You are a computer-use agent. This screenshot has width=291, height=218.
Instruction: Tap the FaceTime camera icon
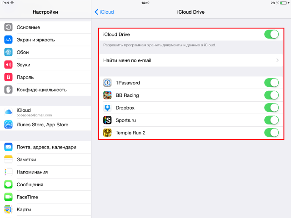(8, 197)
